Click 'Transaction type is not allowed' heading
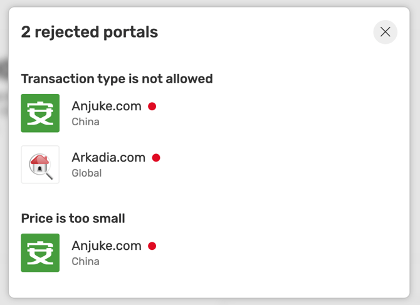This screenshot has height=305, width=420. (117, 79)
